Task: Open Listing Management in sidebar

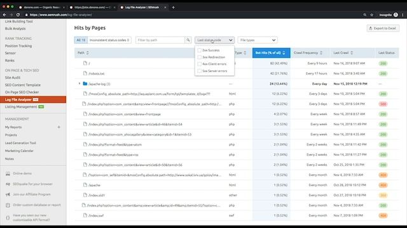Action: click(x=21, y=107)
